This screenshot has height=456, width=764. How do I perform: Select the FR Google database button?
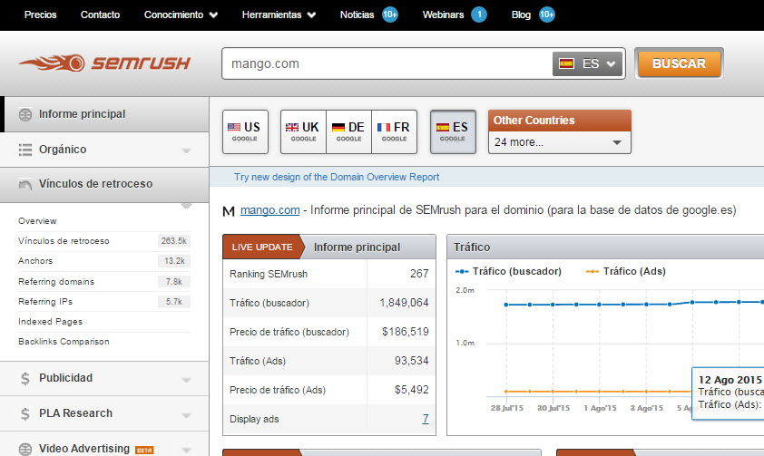coord(394,131)
